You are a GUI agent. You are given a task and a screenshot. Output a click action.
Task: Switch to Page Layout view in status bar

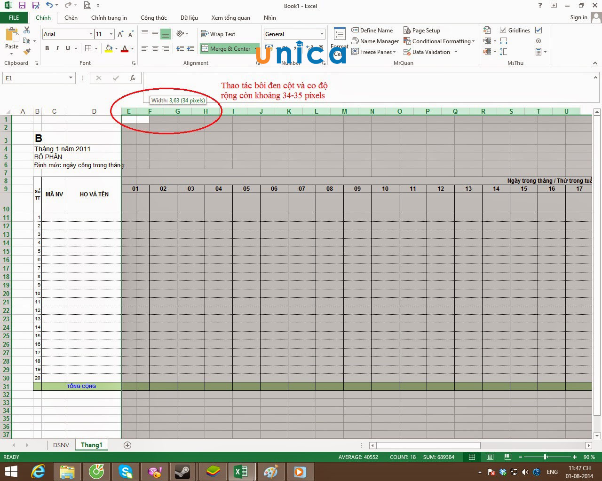490,457
